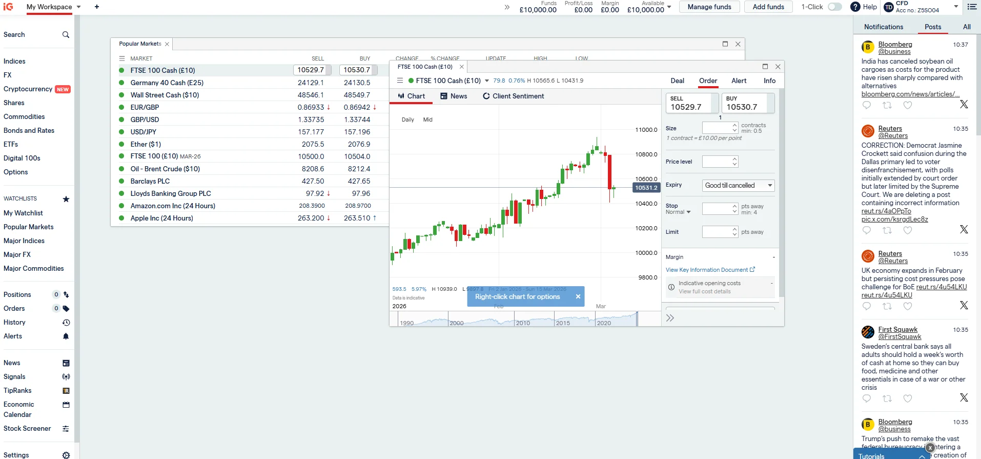The height and width of the screenshot is (459, 981).
Task: Open the Client Sentiment tab
Action: [x=514, y=96]
